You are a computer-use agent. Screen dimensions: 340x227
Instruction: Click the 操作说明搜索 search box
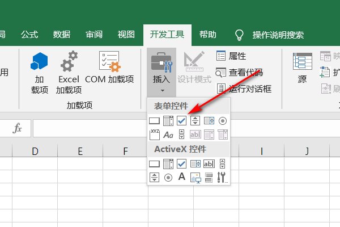278,35
